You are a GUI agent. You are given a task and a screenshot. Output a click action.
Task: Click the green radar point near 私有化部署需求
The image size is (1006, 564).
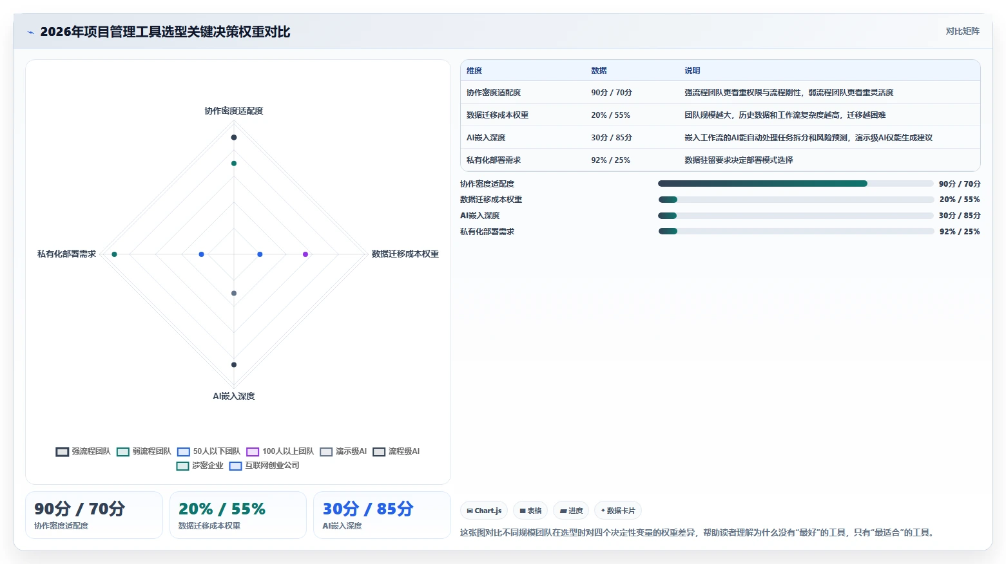114,254
